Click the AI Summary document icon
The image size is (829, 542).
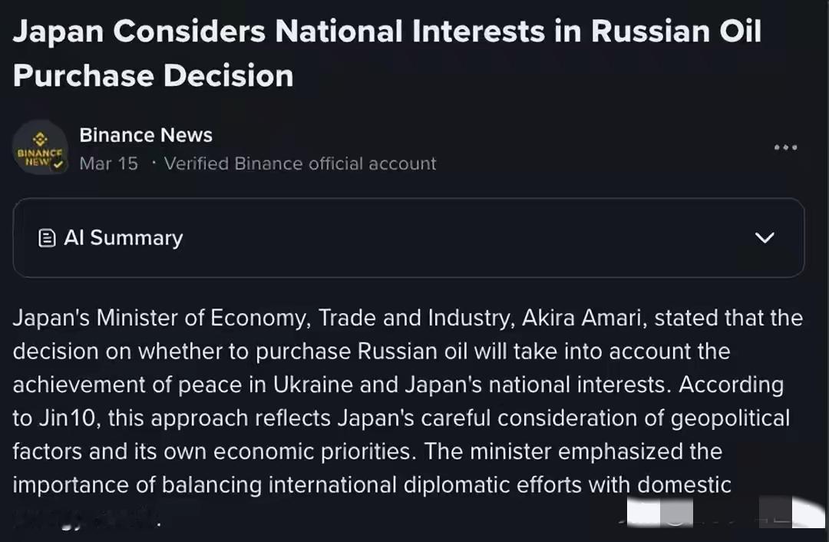point(47,238)
